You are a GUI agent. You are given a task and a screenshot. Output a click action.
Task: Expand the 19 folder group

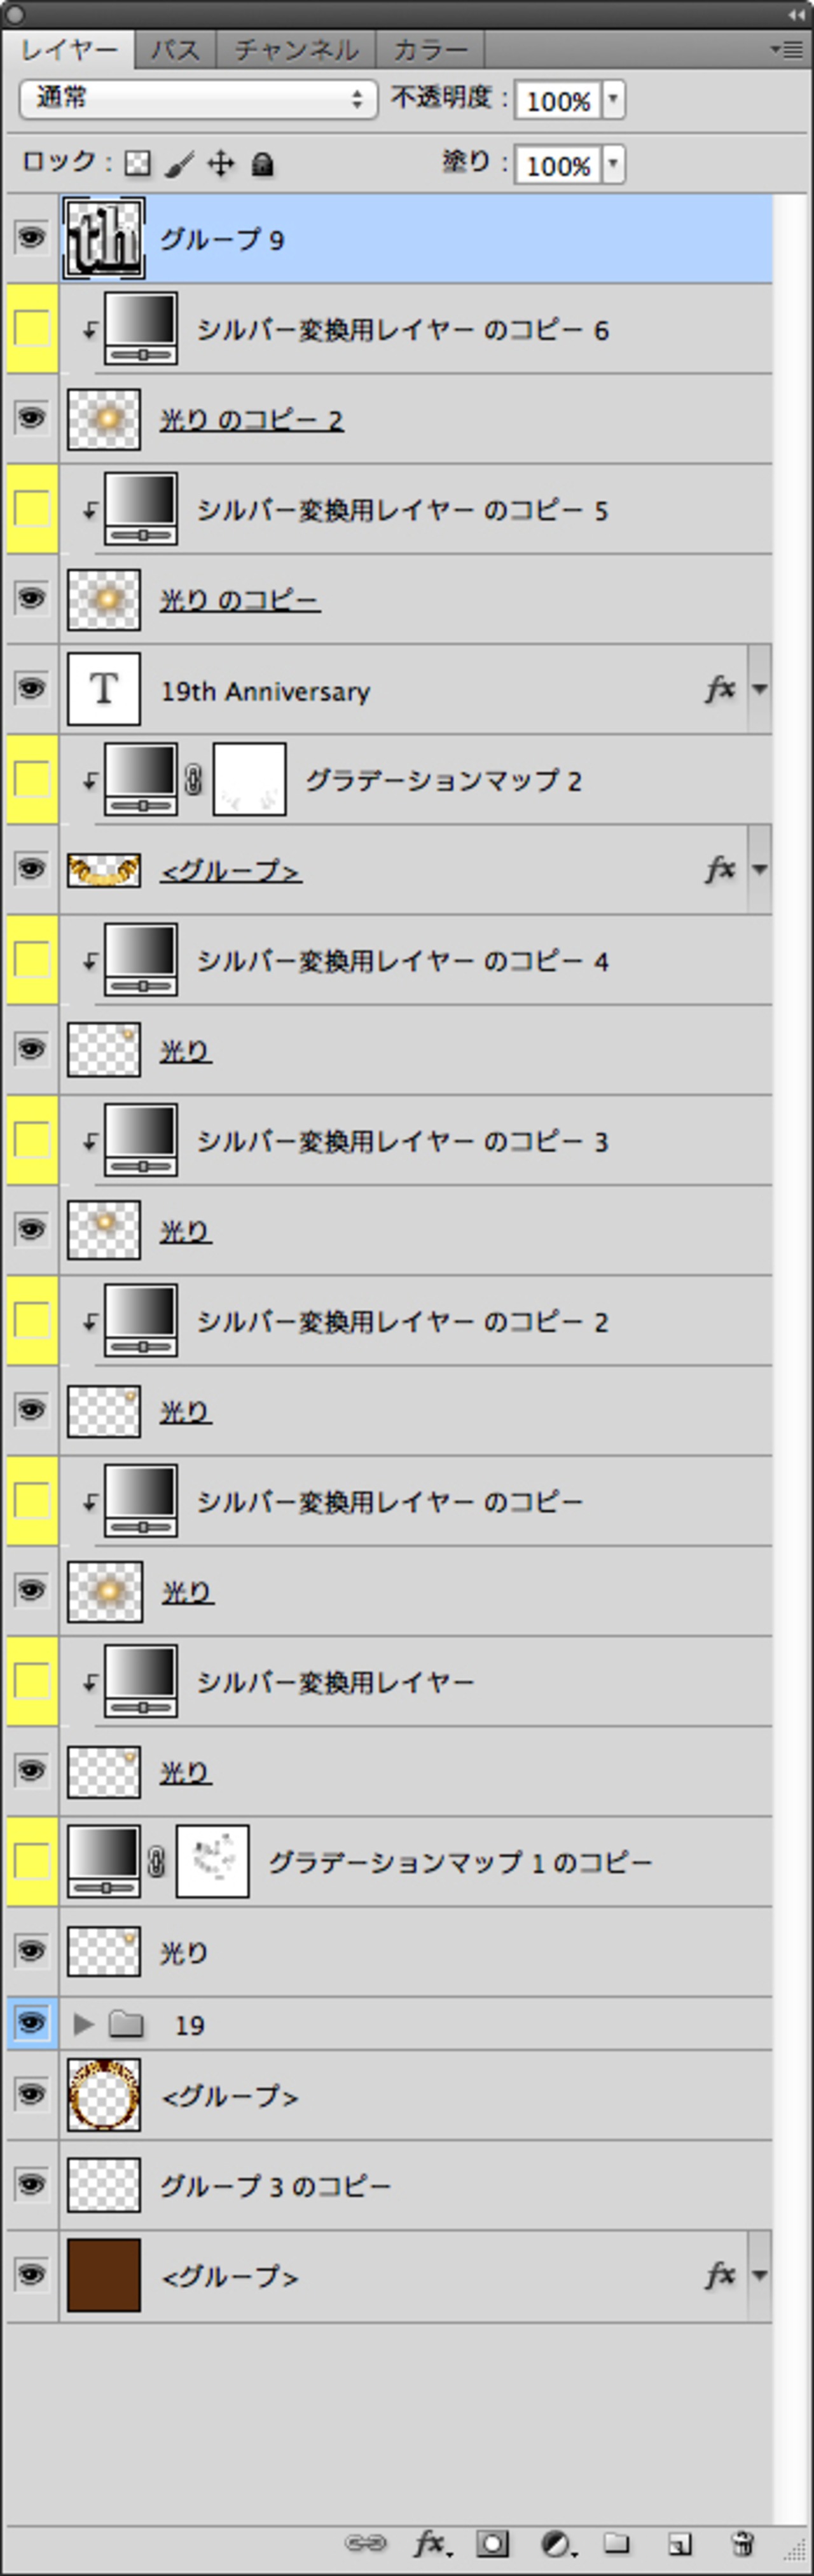click(84, 2024)
